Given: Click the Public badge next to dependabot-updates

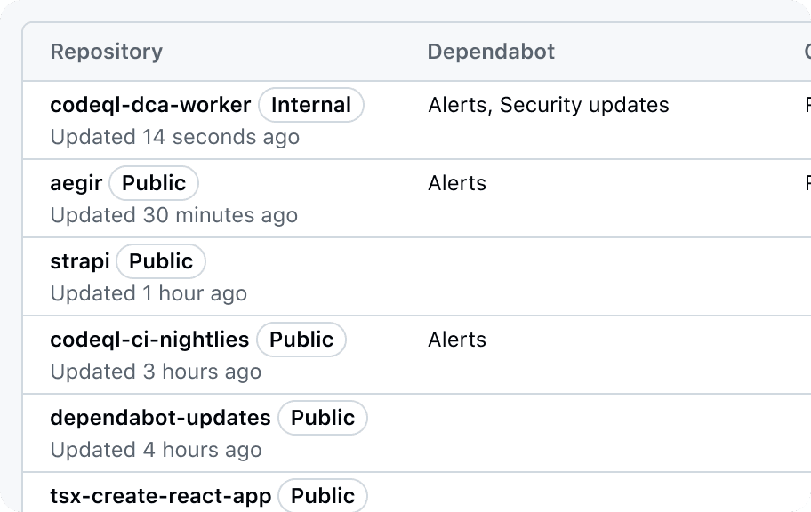Looking at the screenshot, I should (323, 418).
